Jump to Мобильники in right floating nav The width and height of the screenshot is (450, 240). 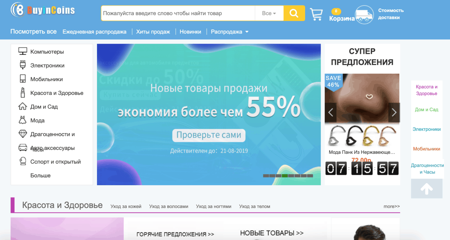coord(426,149)
